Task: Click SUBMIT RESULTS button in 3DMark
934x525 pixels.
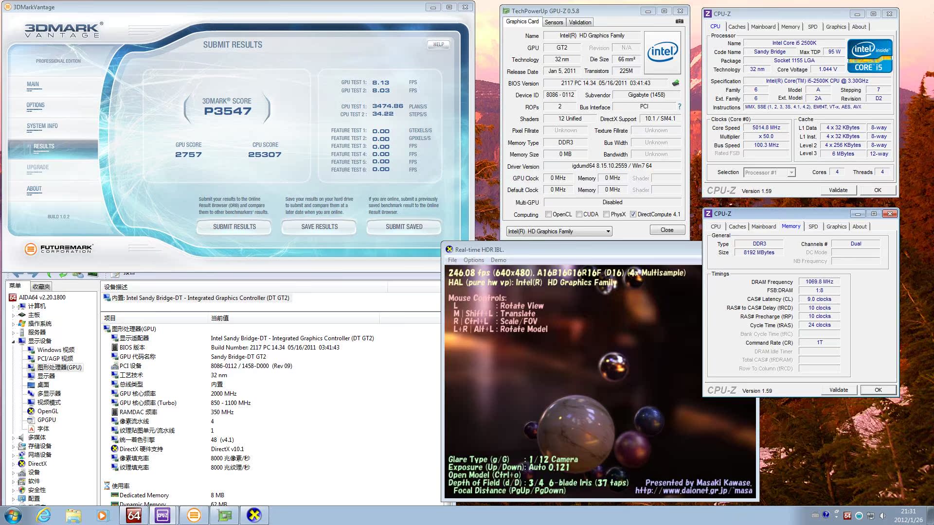Action: click(x=234, y=227)
